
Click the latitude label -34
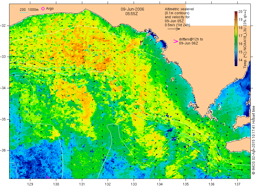click(3, 88)
